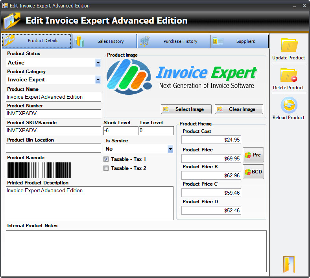The image size is (310, 278).
Task: Click the Product Bin Location field
Action: tap(54, 148)
